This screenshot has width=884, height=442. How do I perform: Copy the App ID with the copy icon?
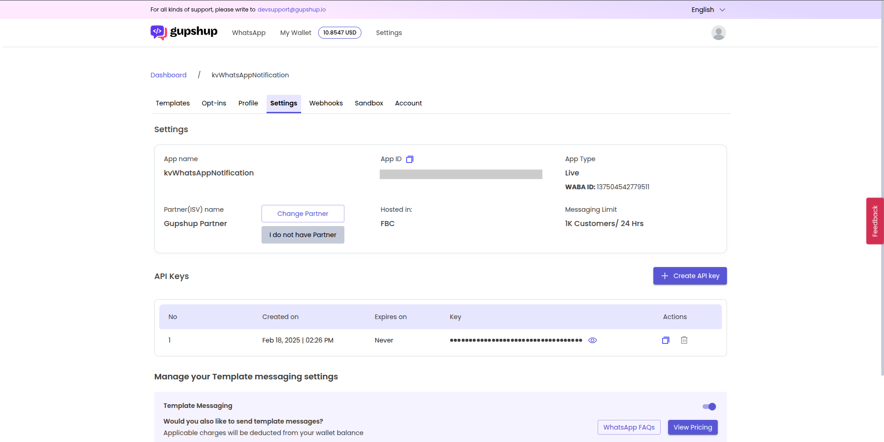410,159
